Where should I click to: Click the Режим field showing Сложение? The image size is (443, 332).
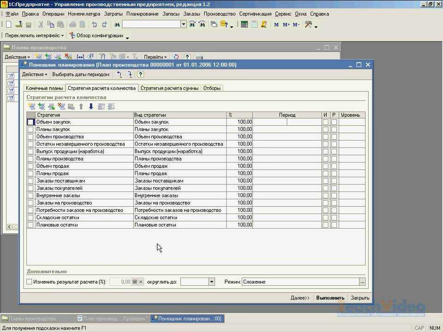pos(300,282)
